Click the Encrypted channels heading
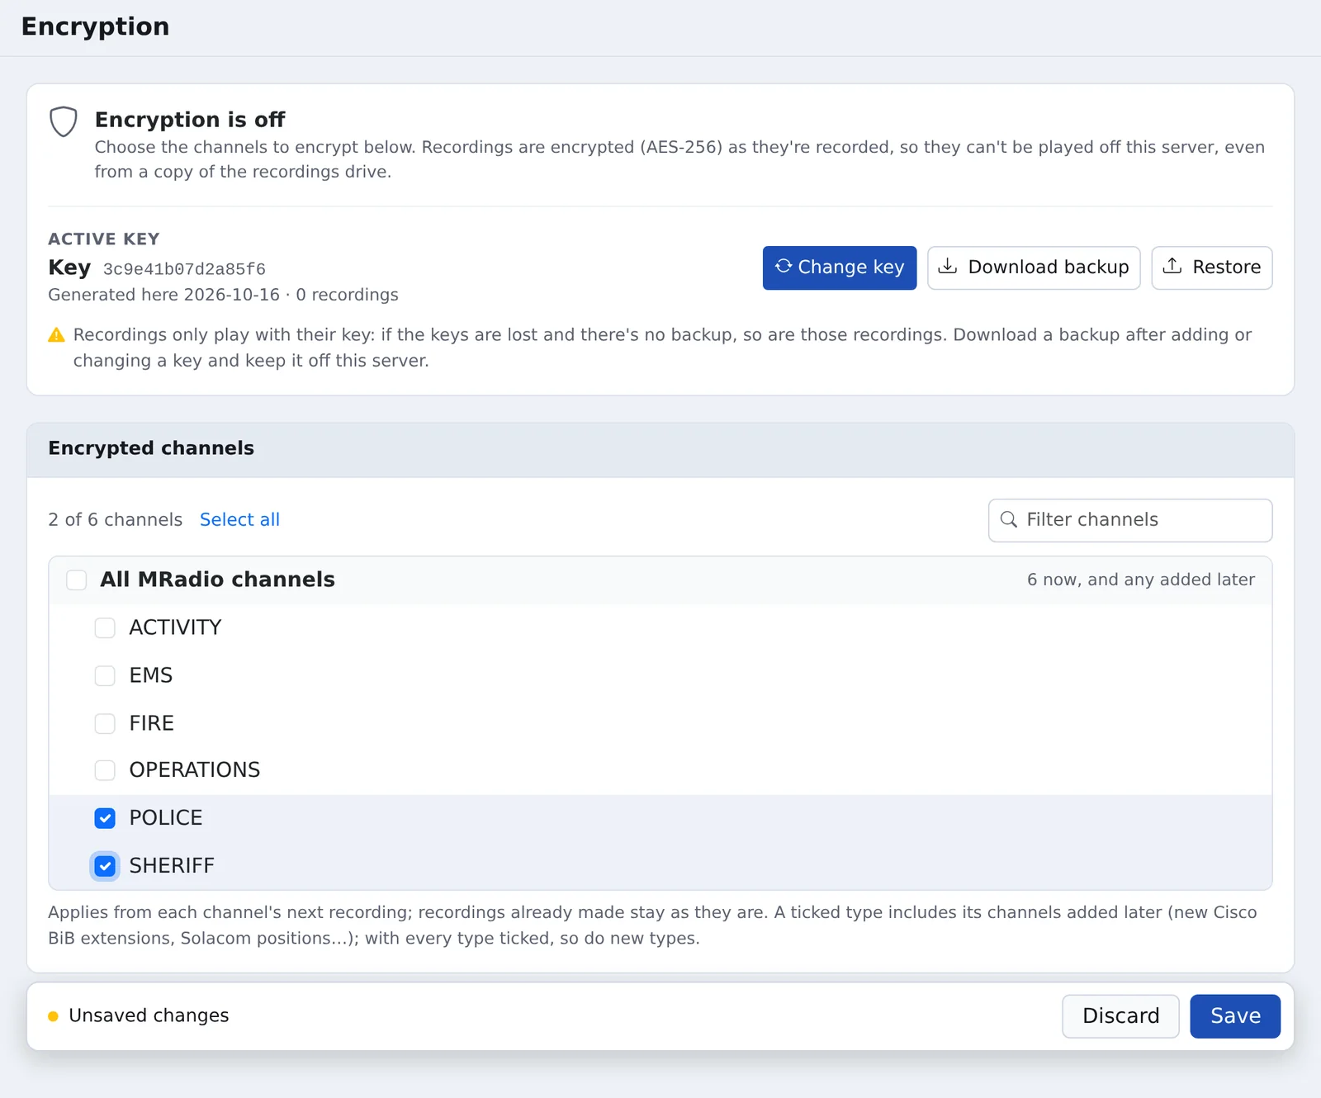Screen dimensions: 1321x1098 pyautogui.click(x=151, y=448)
